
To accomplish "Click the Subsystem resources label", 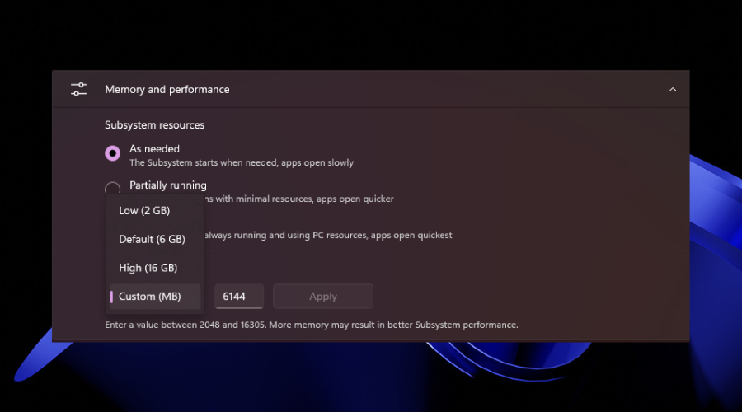I will click(155, 125).
